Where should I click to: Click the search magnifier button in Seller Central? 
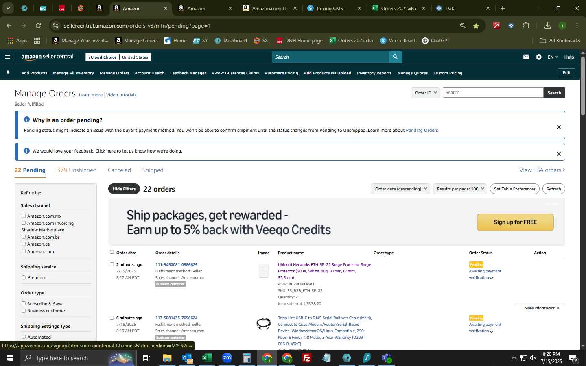pos(395,57)
